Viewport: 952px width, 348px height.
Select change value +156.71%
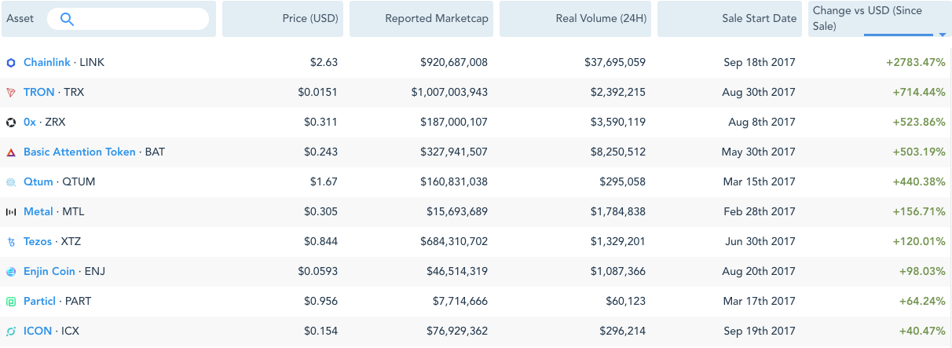[919, 212]
